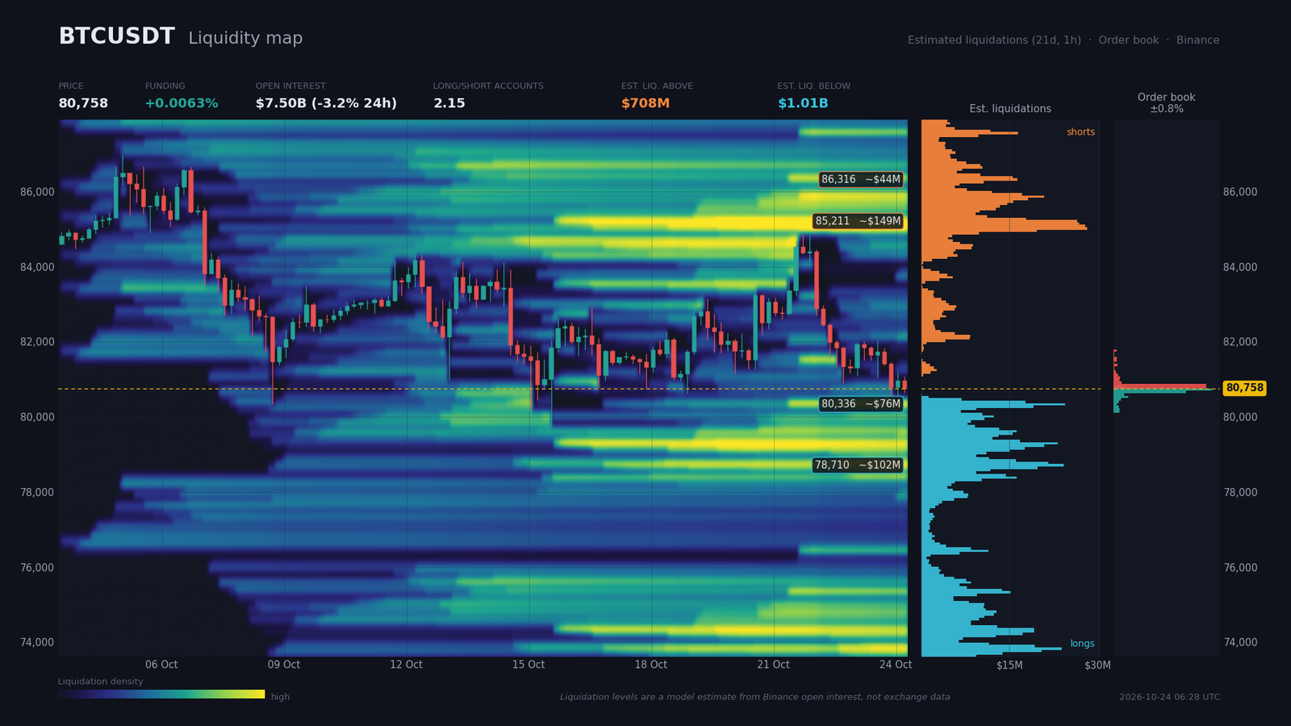Click the 21 Oct date axis label
Image resolution: width=1291 pixels, height=726 pixels.
[773, 665]
